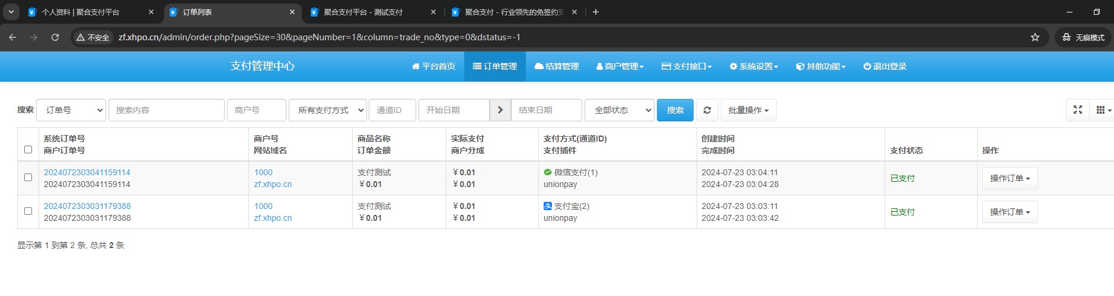Click the refresh table icon button
The height and width of the screenshot is (296, 1114).
(x=707, y=110)
